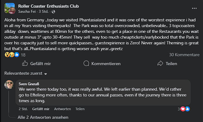Open the Roller Coaster Enthusiasts Club group page
The height and width of the screenshot is (122, 203).
pyautogui.click(x=48, y=6)
